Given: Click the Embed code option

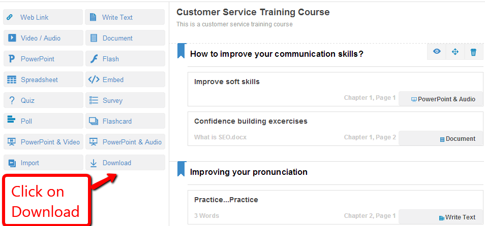Looking at the screenshot, I should (125, 80).
